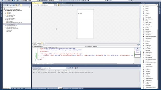Toggle Preview Selected Items in Solution Explorer
This screenshot has width=161, height=90.
coord(21,5)
